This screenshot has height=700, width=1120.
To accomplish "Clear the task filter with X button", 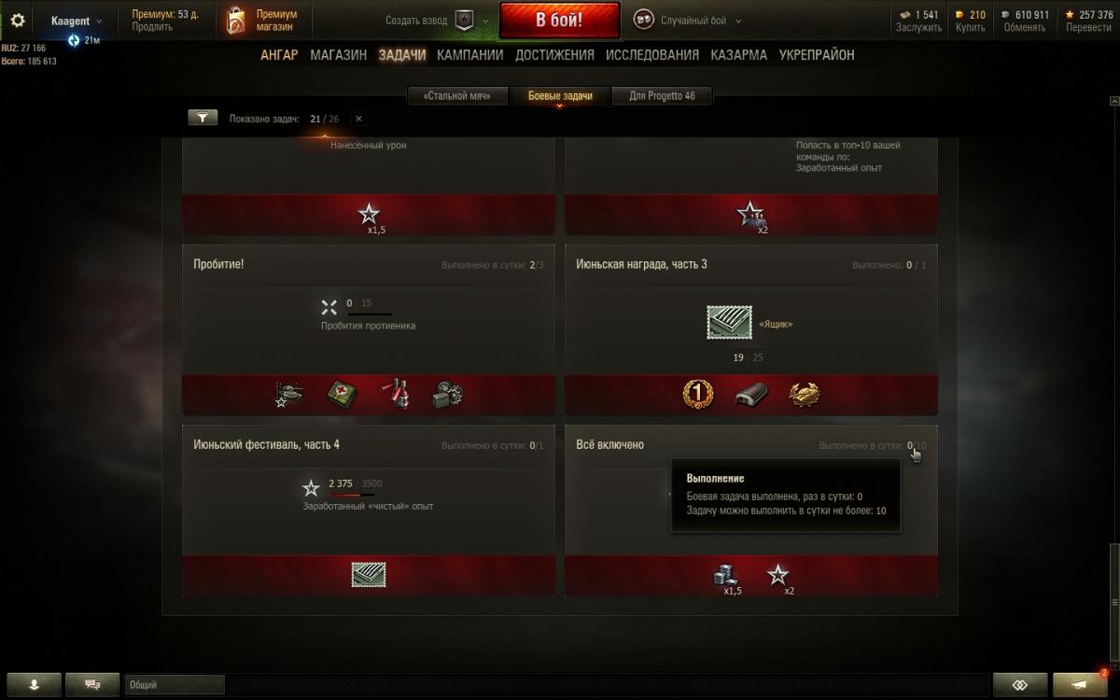I will tap(359, 119).
